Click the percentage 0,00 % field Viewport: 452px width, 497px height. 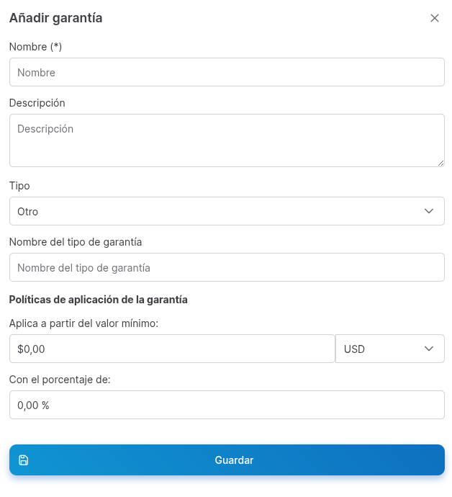click(x=227, y=405)
